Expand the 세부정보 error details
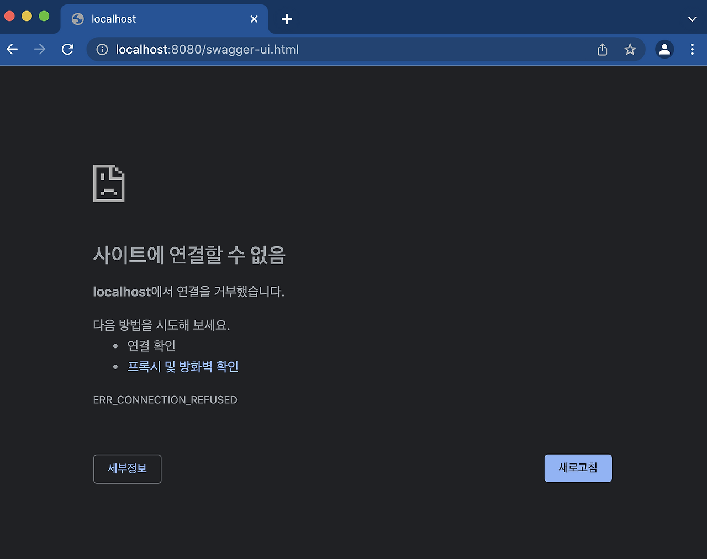 (x=127, y=468)
